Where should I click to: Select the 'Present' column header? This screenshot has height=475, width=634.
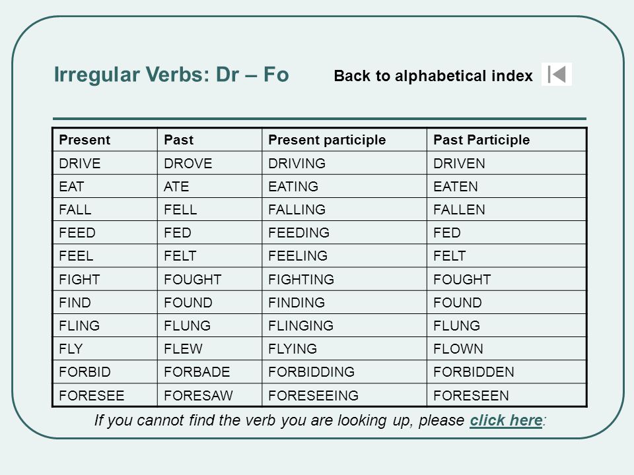105,140
